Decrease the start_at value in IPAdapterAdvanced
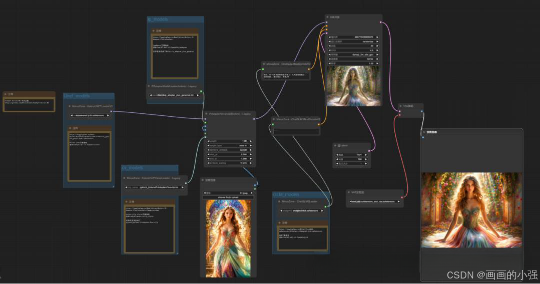The image size is (540, 284). click(x=209, y=155)
